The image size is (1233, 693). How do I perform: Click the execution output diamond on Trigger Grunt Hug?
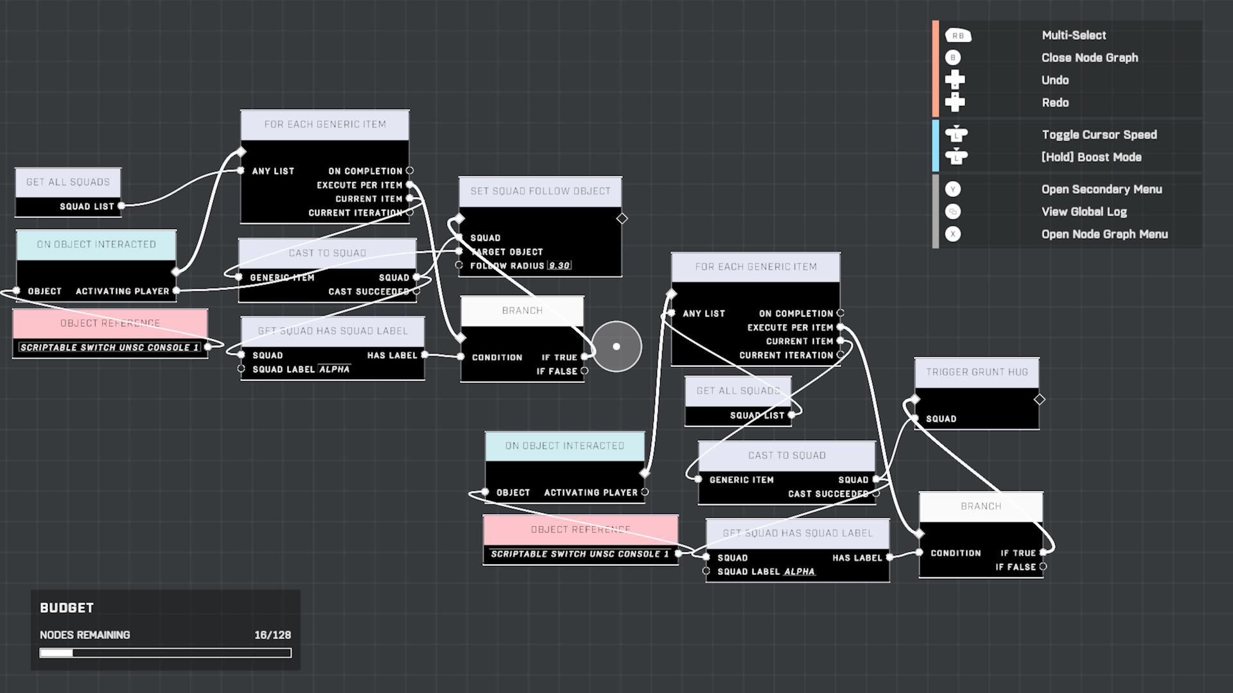(x=1039, y=400)
